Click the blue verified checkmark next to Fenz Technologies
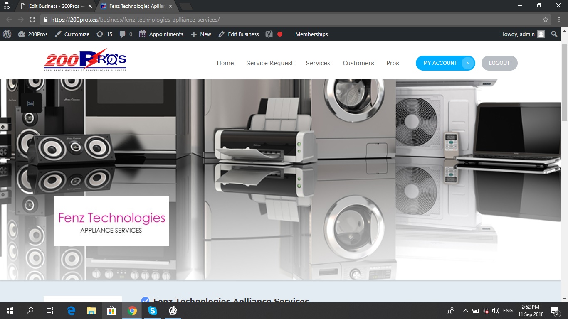The width and height of the screenshot is (568, 319). tap(146, 301)
